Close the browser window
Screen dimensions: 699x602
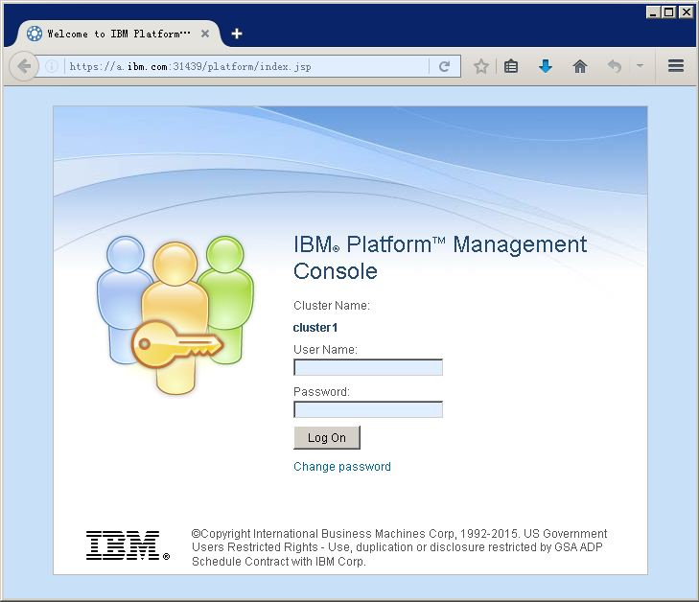point(686,12)
